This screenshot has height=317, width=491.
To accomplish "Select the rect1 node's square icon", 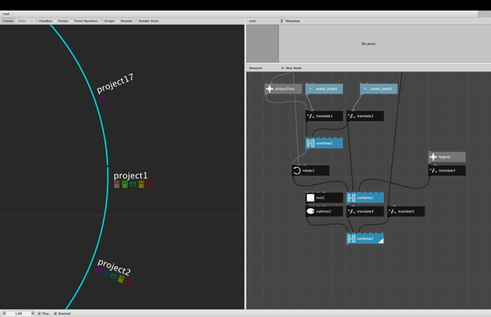I will 310,198.
